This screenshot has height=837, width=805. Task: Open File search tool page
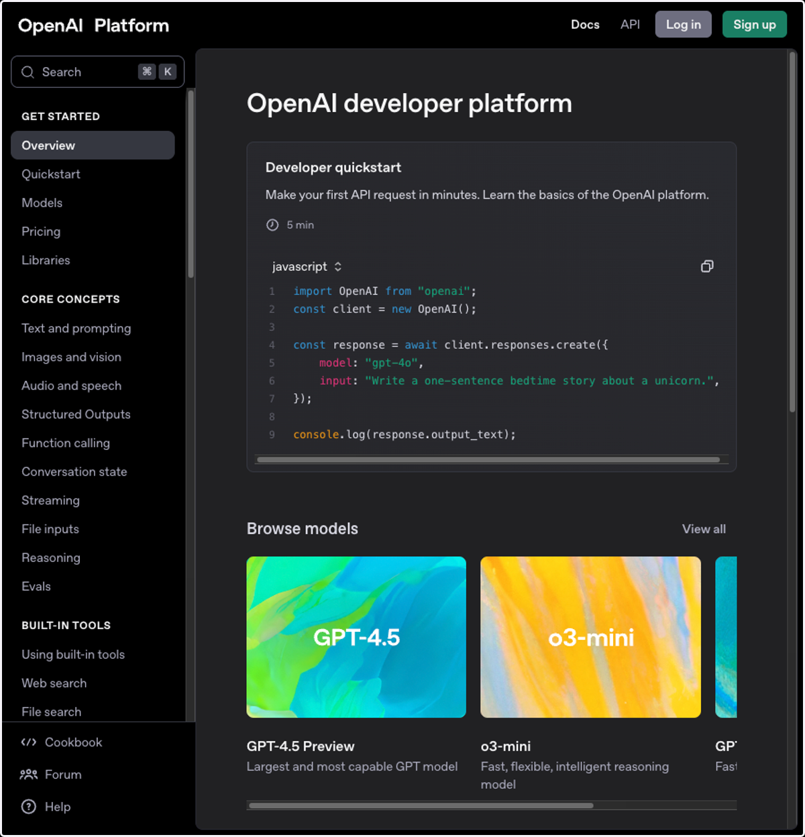(51, 712)
